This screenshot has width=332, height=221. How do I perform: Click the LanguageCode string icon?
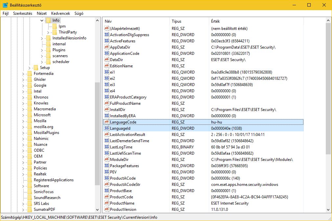107,122
